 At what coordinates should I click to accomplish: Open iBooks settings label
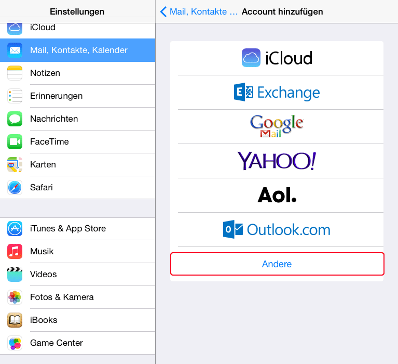pyautogui.click(x=44, y=320)
